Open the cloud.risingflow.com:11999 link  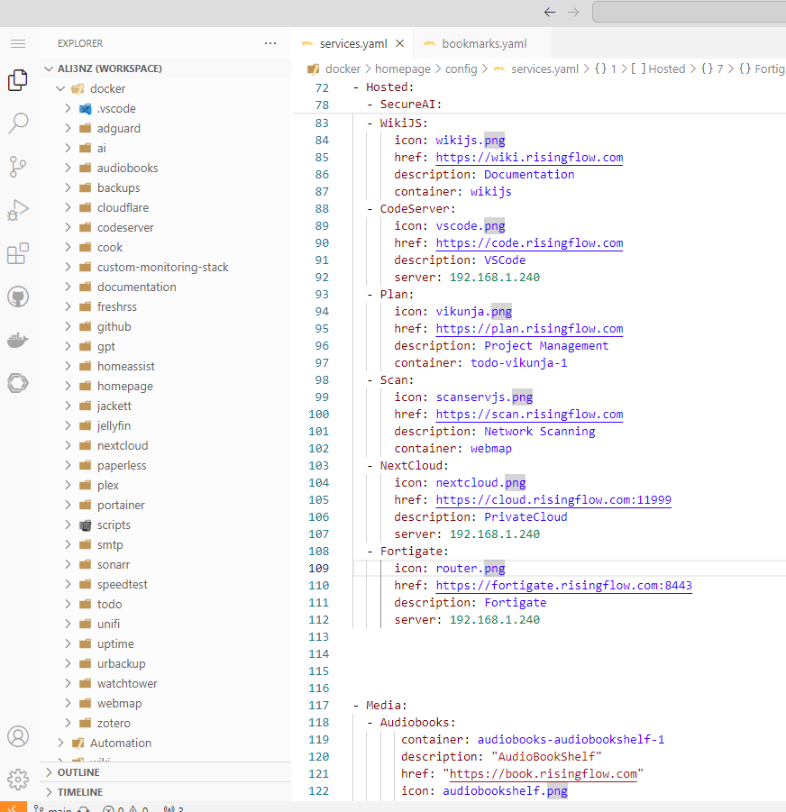[x=553, y=500]
